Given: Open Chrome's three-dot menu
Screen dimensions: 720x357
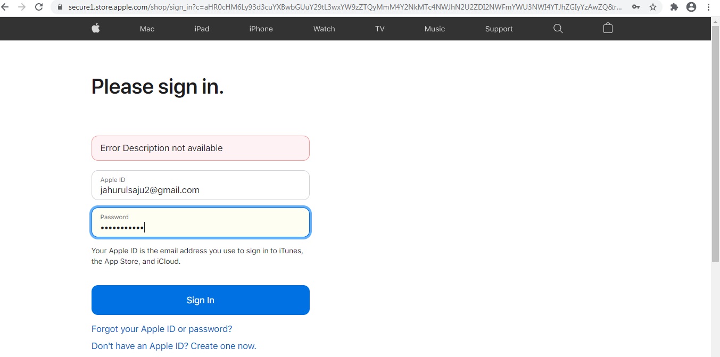Looking at the screenshot, I should pos(709,7).
